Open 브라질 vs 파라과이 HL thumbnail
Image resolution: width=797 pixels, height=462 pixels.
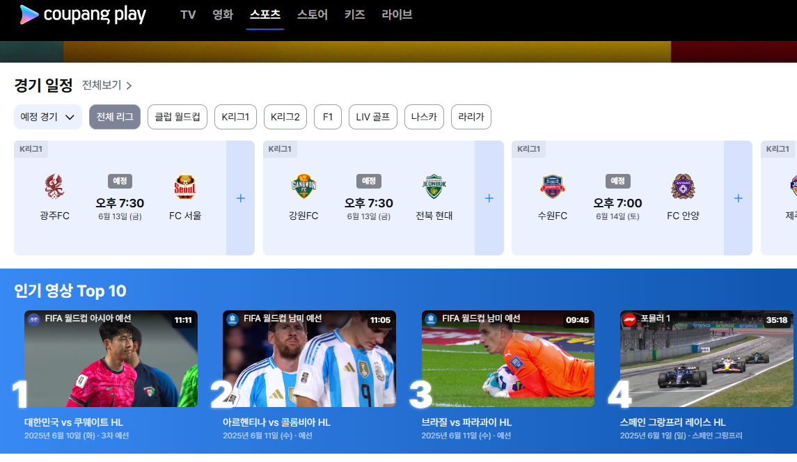(x=507, y=359)
